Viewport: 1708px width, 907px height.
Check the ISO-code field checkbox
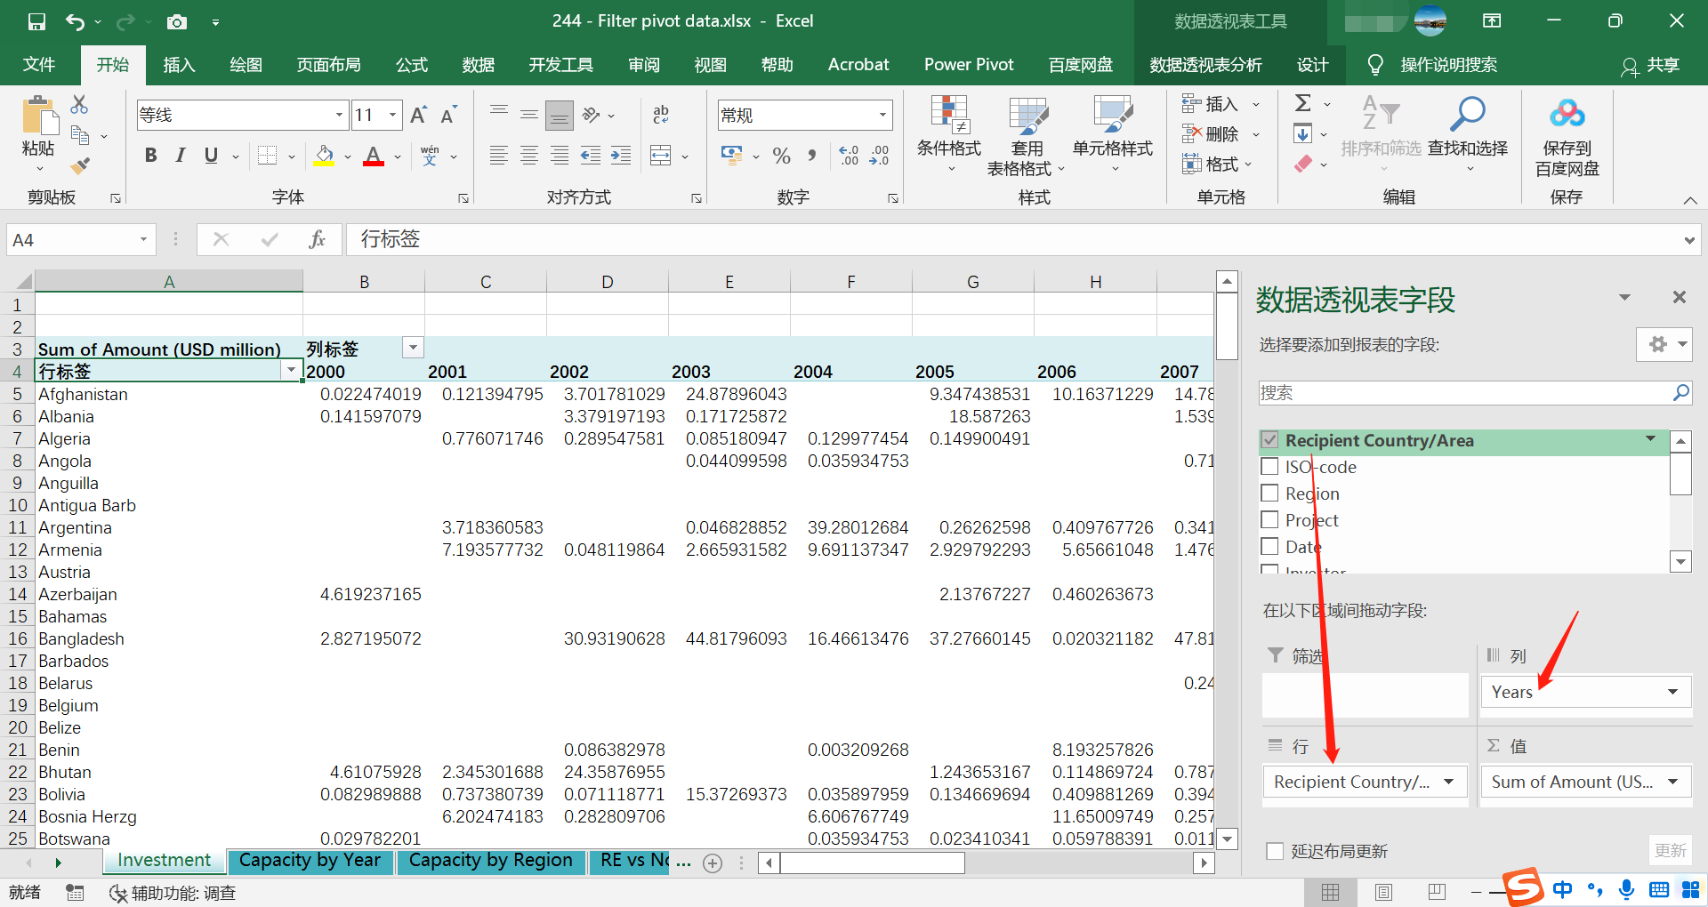(x=1270, y=467)
